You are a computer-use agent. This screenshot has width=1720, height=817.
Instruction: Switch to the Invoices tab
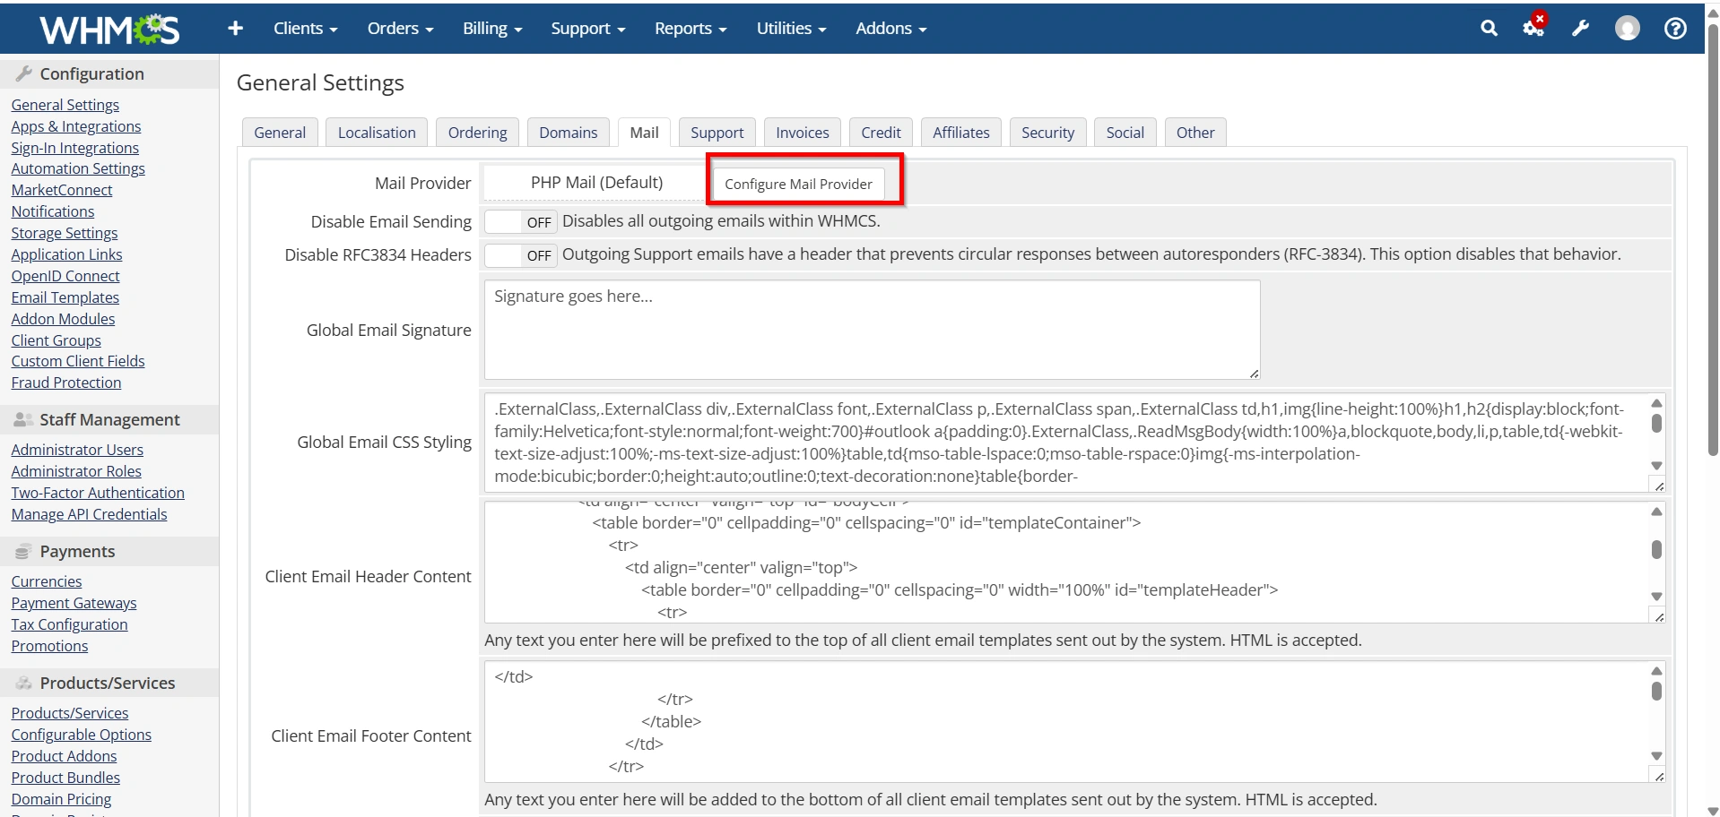point(802,133)
